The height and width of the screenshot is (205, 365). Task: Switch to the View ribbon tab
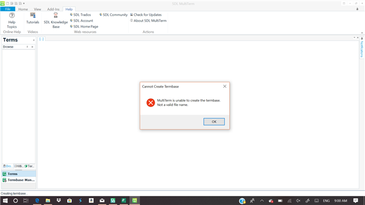click(x=38, y=9)
